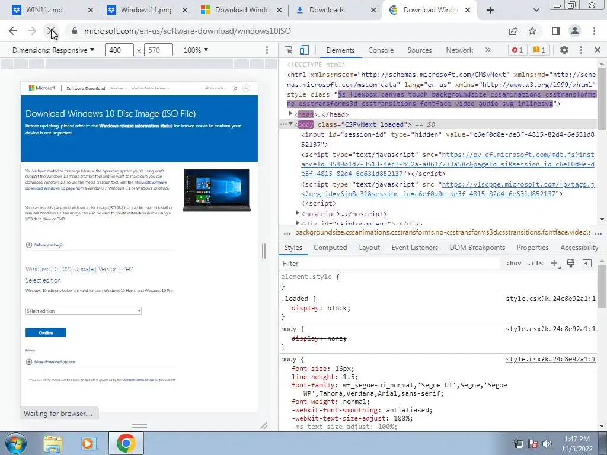Click the viewport height field
Screen dimensions: 607x455
158,50
